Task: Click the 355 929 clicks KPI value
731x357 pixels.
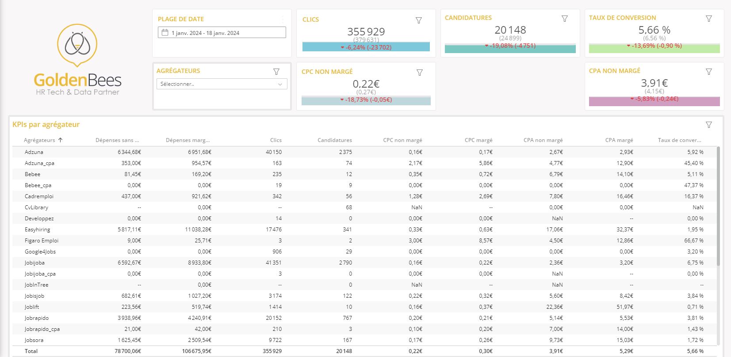Action: pyautogui.click(x=366, y=32)
